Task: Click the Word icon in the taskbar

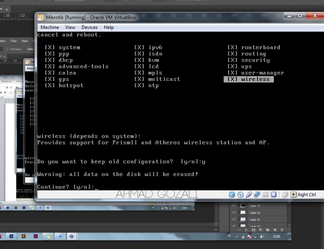Action: point(60,236)
